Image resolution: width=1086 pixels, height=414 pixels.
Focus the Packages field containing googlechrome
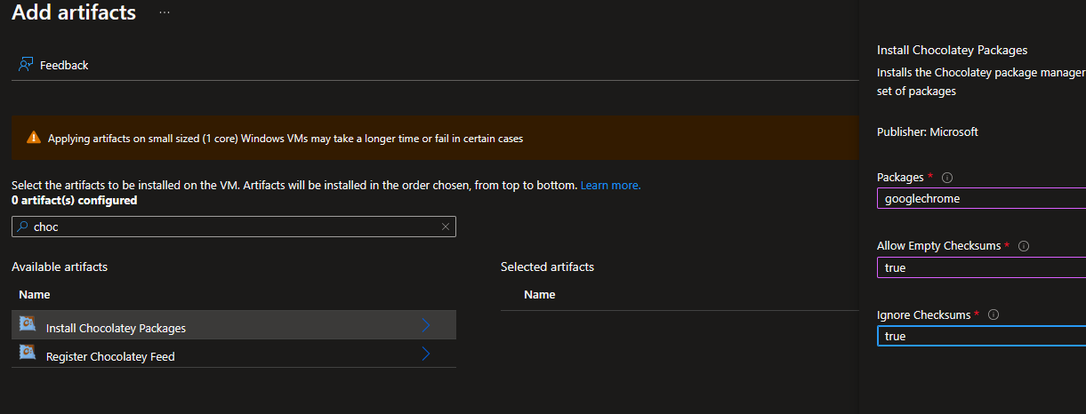point(978,199)
